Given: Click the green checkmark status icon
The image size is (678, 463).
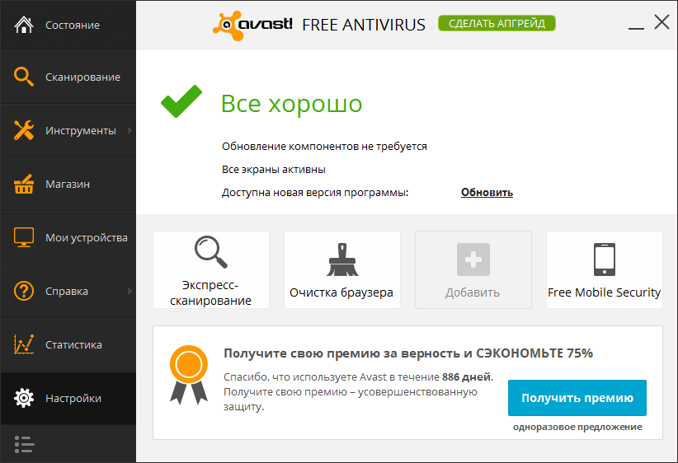Looking at the screenshot, I should (x=181, y=101).
